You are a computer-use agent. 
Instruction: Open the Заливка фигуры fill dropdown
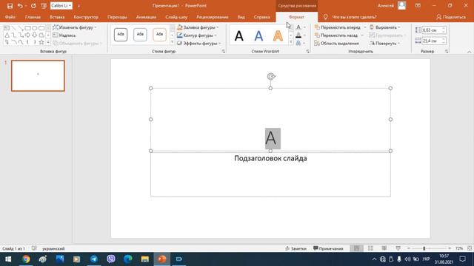pyautogui.click(x=198, y=27)
